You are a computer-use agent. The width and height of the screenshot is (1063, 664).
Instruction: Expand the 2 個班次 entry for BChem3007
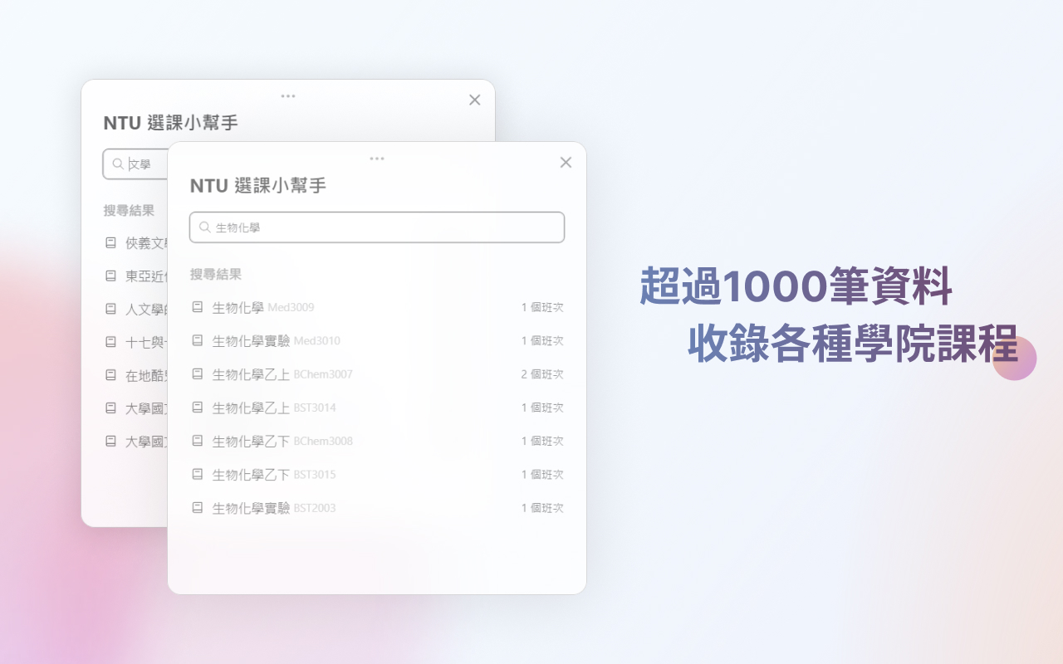[x=542, y=373]
